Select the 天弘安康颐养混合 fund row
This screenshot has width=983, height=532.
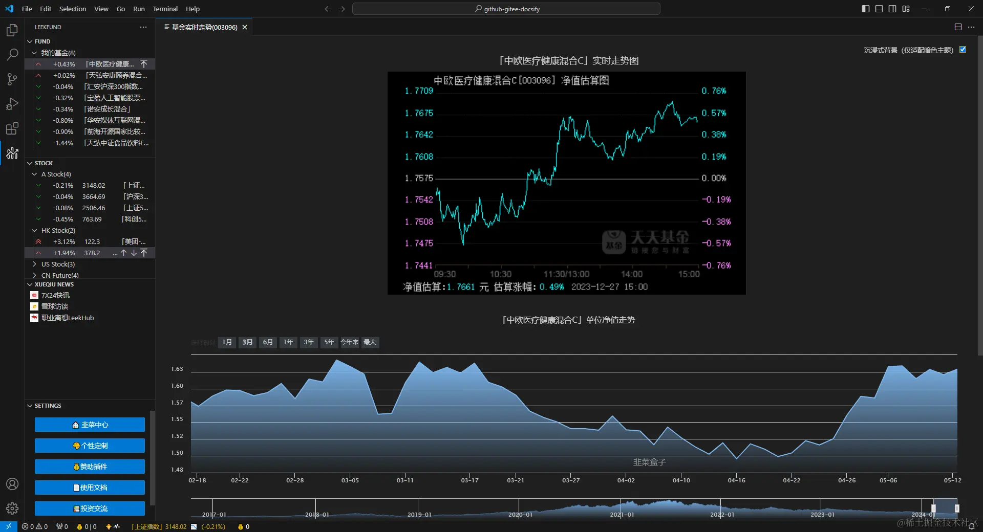90,75
